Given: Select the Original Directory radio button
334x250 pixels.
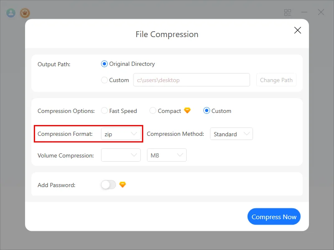Looking at the screenshot, I should point(104,64).
